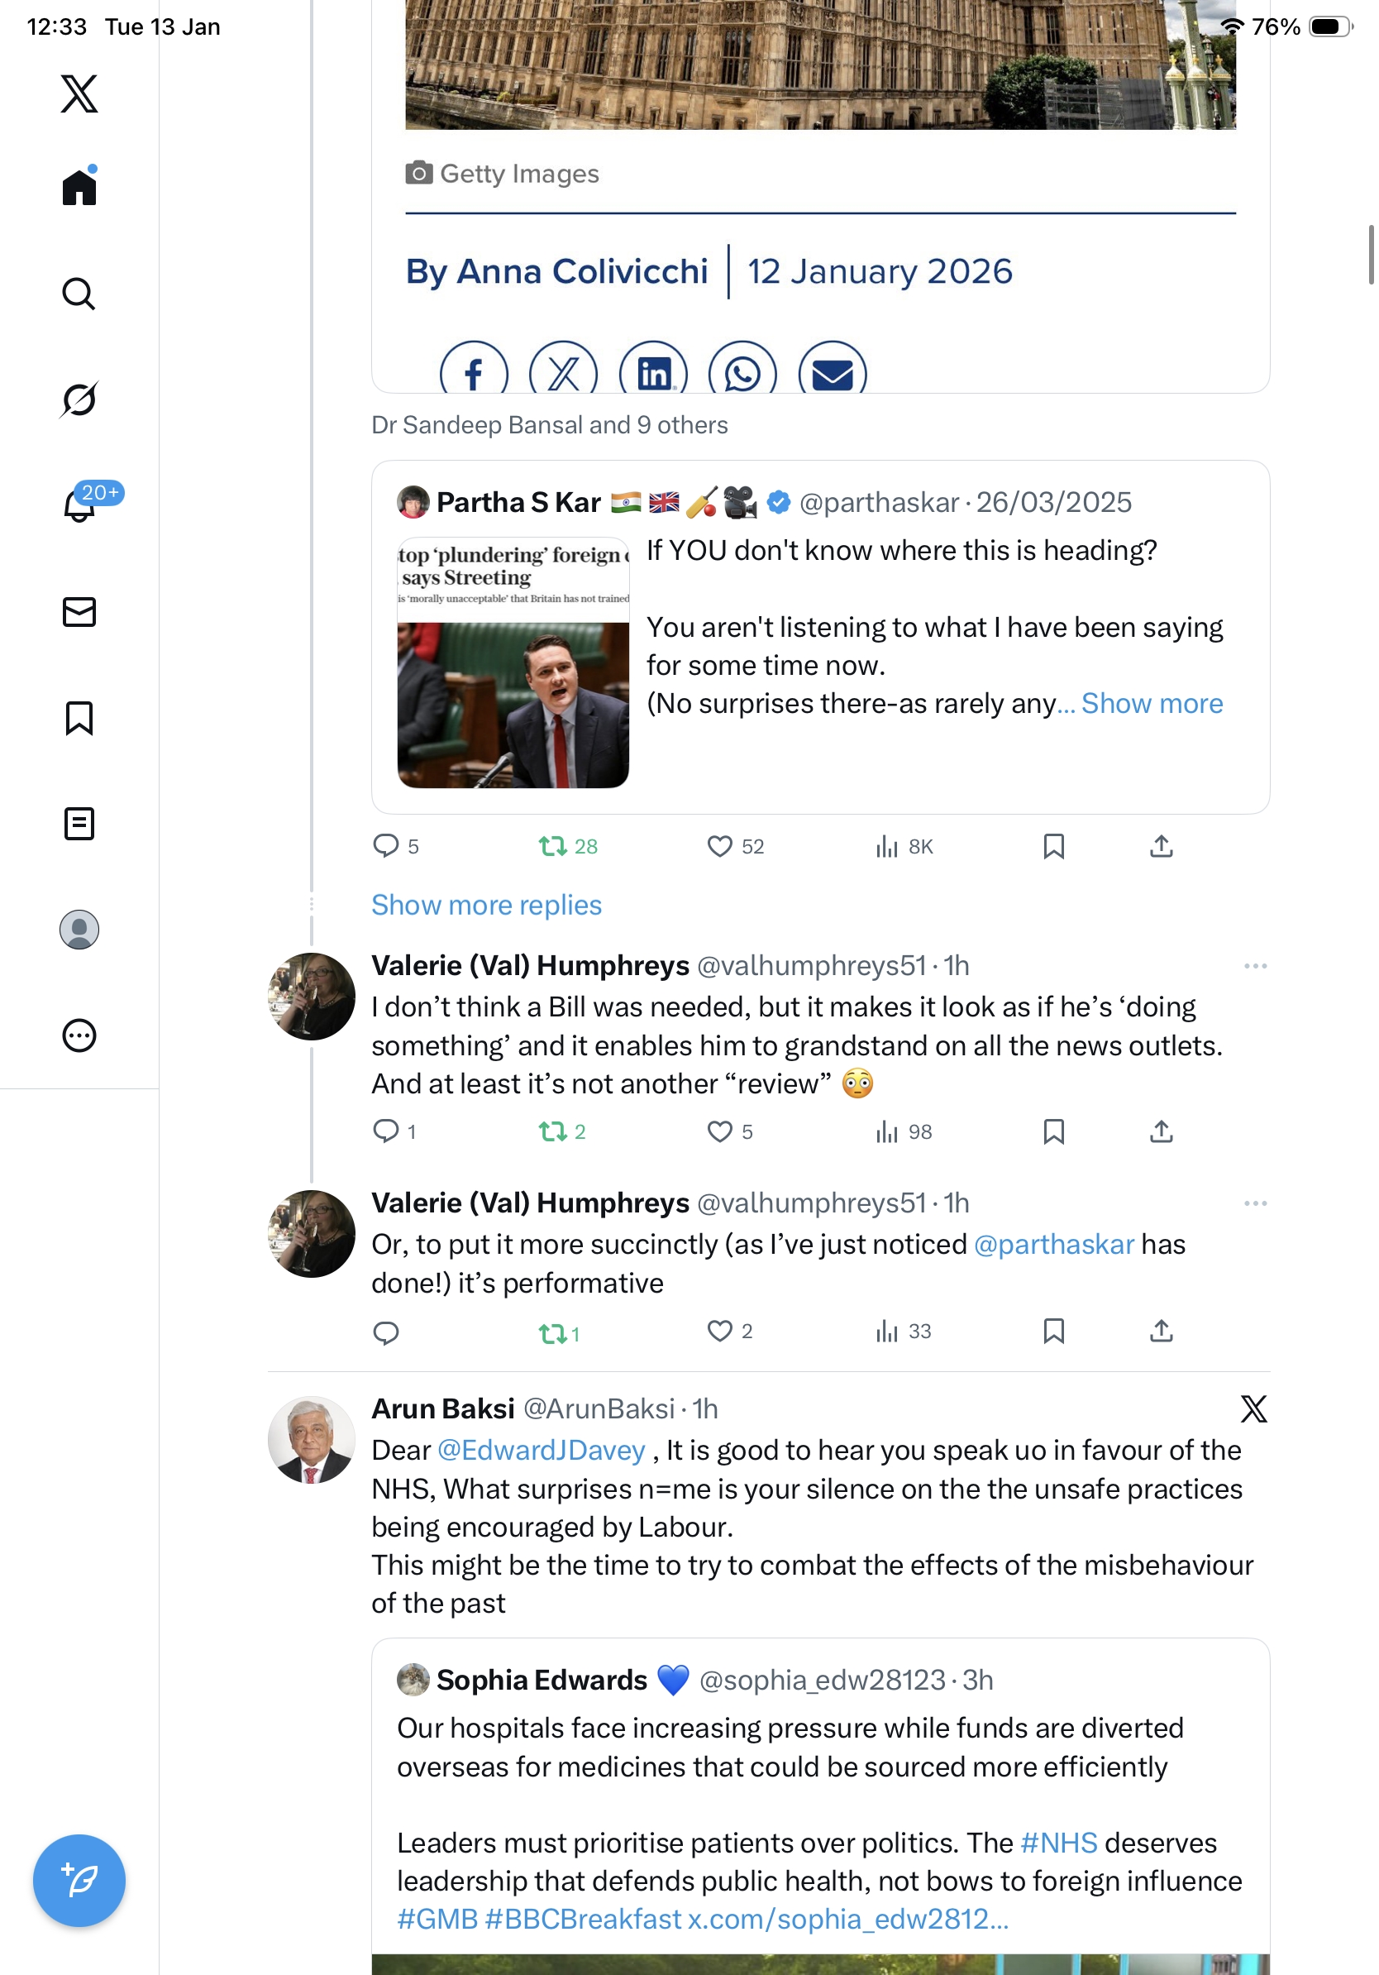Open the Search page from the sidebar
The image size is (1379, 1975).
pos(79,294)
